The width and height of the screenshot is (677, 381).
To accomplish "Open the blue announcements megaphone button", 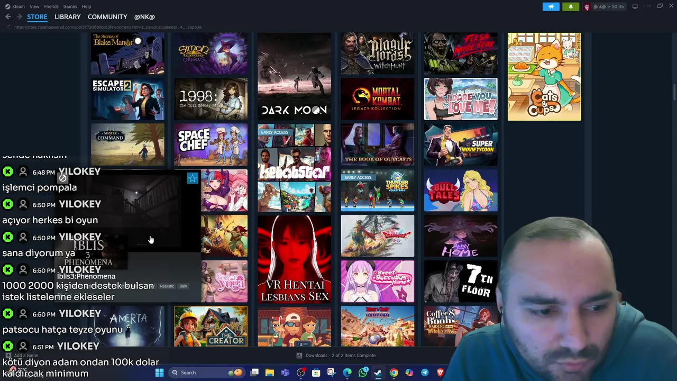I will click(551, 6).
